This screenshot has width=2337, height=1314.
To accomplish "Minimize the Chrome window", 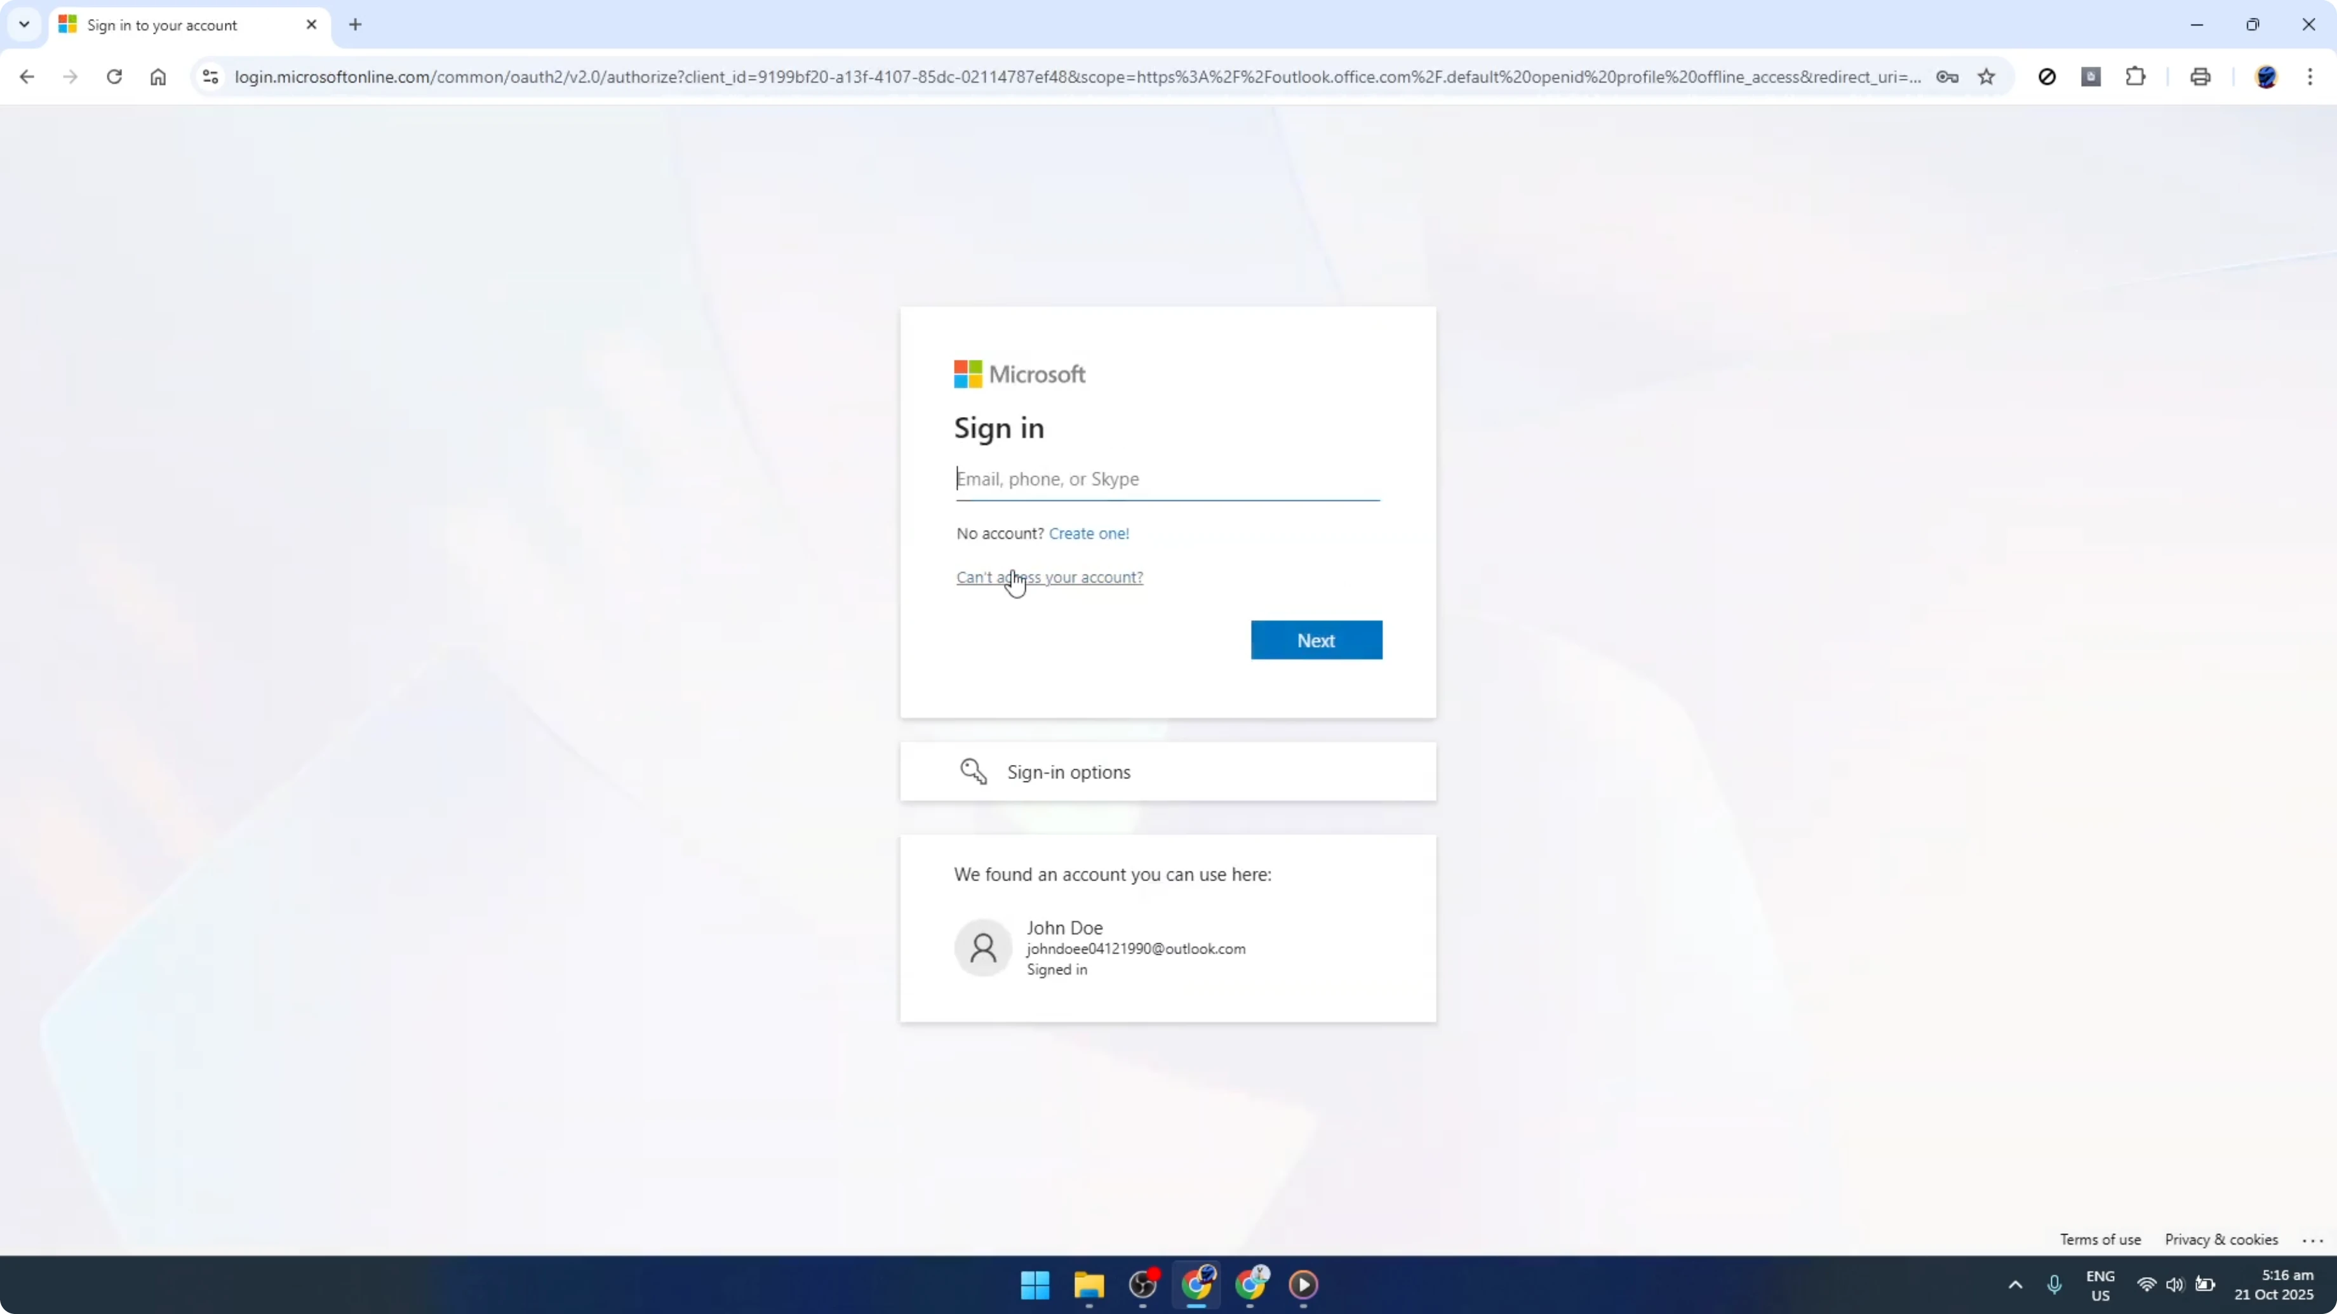I will click(x=2197, y=25).
